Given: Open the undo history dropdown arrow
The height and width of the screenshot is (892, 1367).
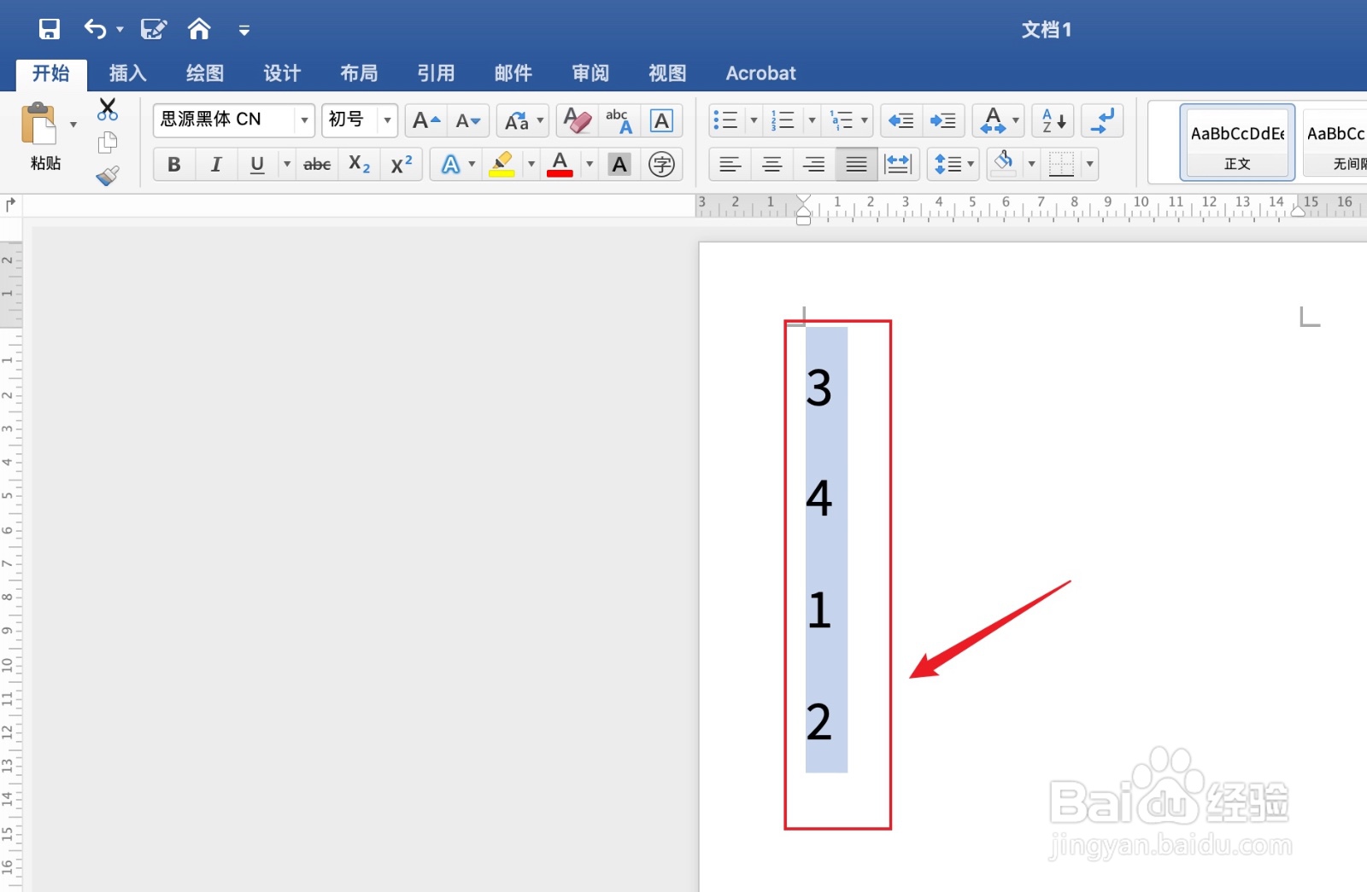Looking at the screenshot, I should 120,30.
